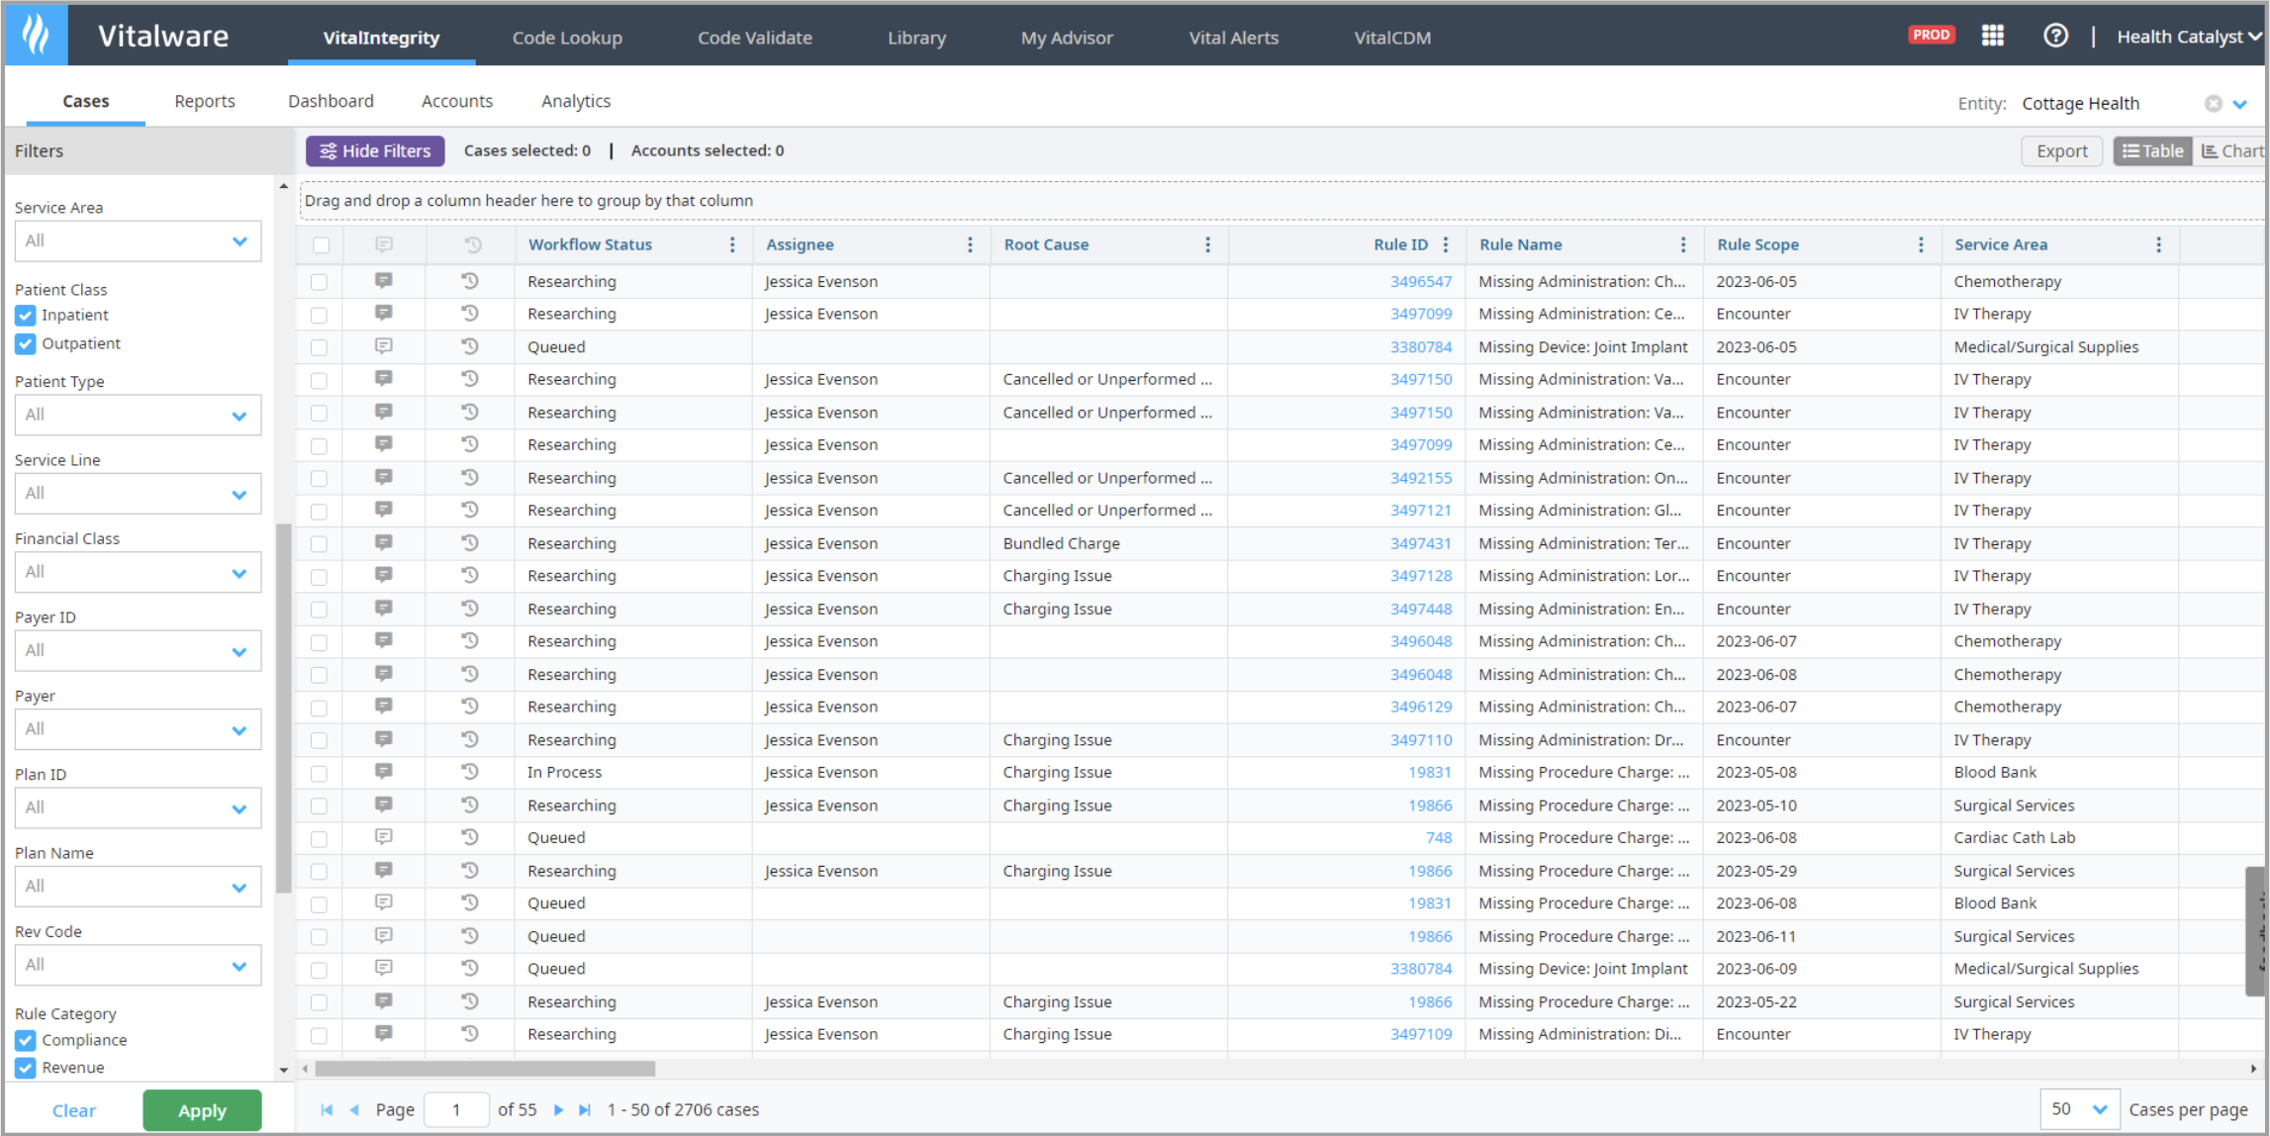Change cases per page dropdown
Image resolution: width=2270 pixels, height=1136 pixels.
(x=2078, y=1109)
